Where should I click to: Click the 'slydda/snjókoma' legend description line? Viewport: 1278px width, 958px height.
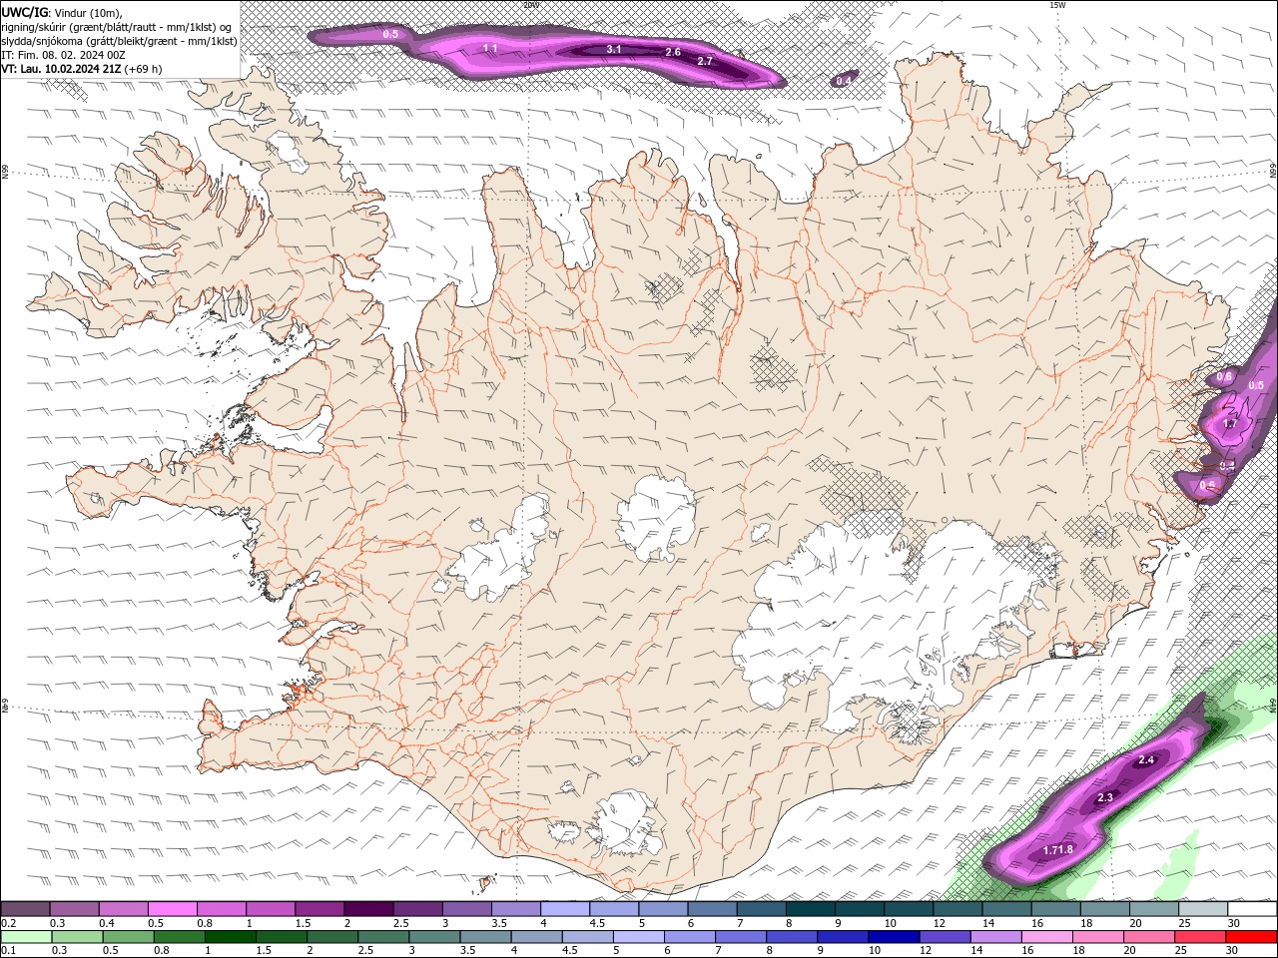click(119, 40)
